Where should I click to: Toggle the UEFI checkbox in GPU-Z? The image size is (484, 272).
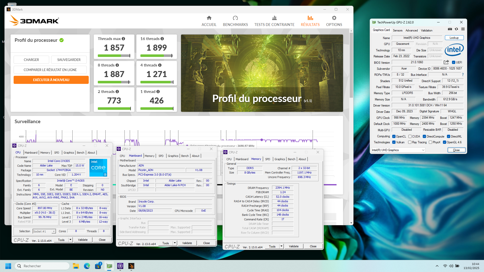[453, 62]
